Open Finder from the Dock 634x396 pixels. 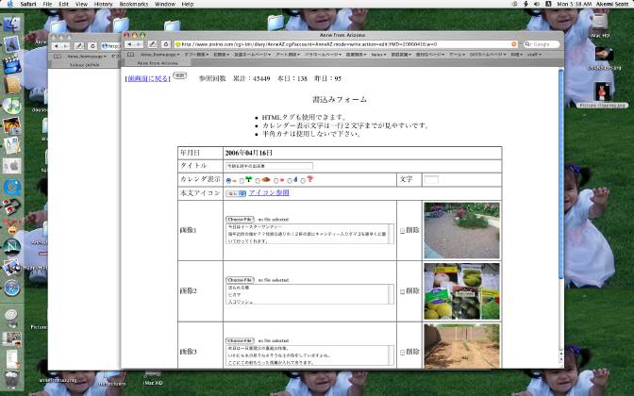pos(11,25)
